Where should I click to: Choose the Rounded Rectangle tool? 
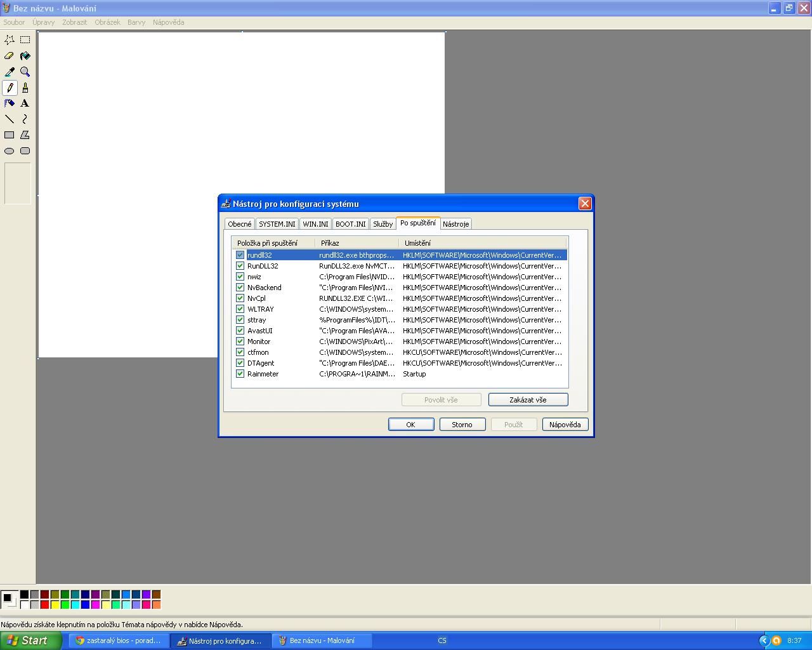tap(25, 151)
